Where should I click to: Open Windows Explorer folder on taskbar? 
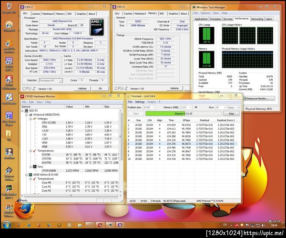point(80,225)
